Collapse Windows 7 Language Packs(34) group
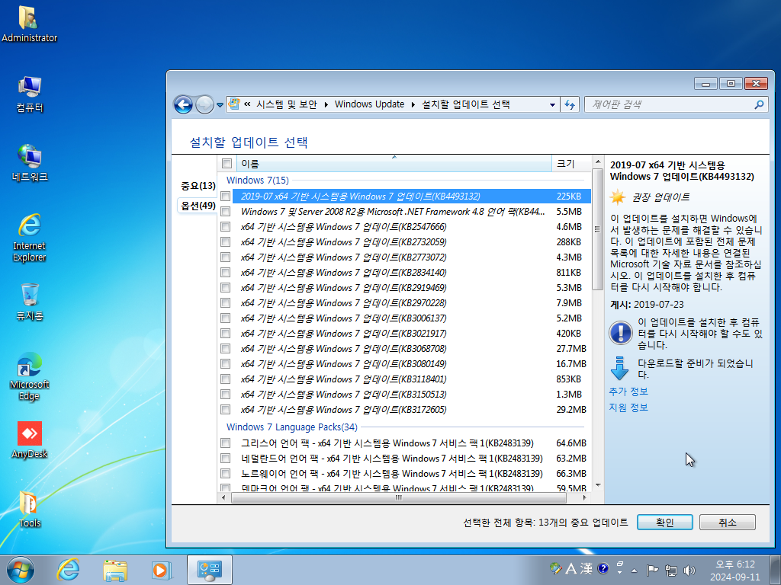Image resolution: width=781 pixels, height=585 pixels. (x=291, y=427)
